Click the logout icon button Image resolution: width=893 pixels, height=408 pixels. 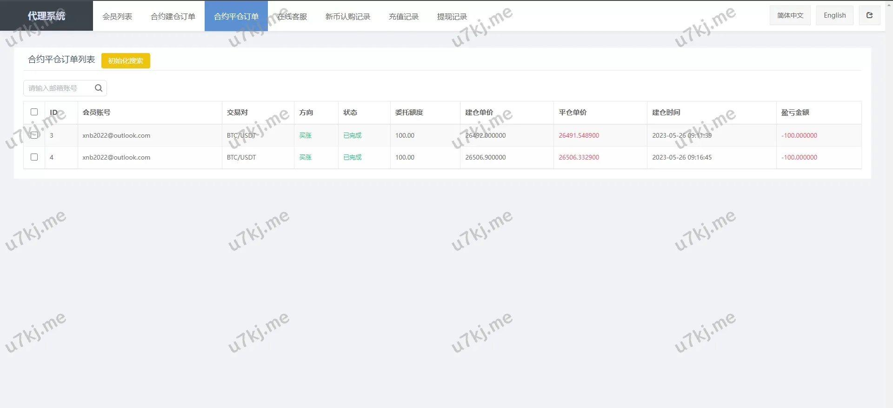(x=869, y=15)
